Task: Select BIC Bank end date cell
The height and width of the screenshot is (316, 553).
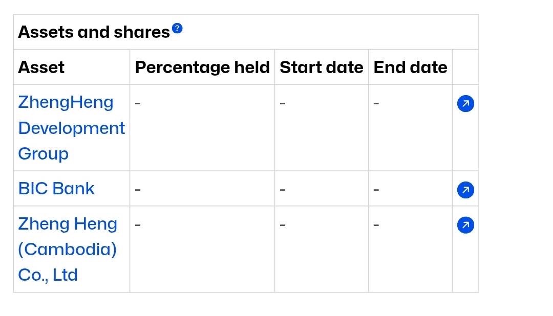Action: coord(410,189)
